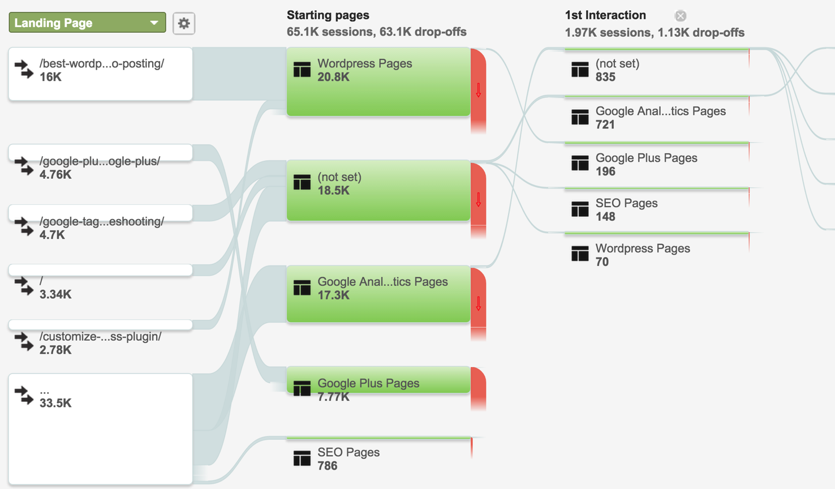Click the page icon next to SEO Pages 148

pos(580,209)
